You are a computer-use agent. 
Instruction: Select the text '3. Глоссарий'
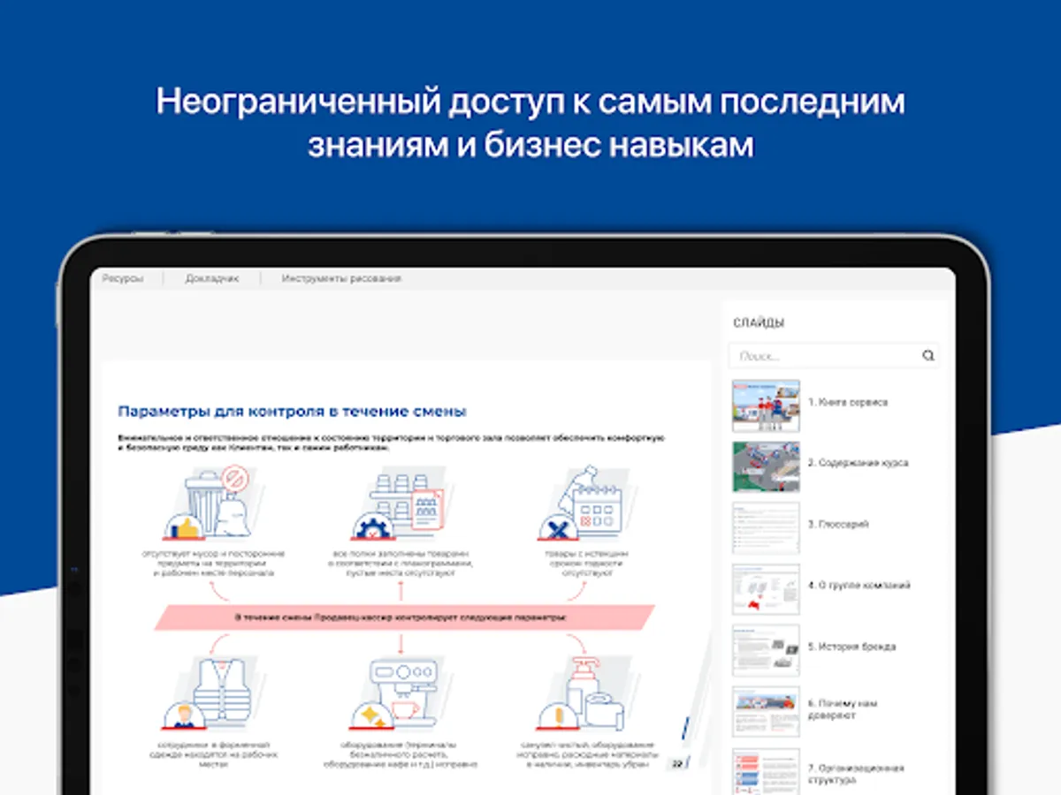(838, 524)
